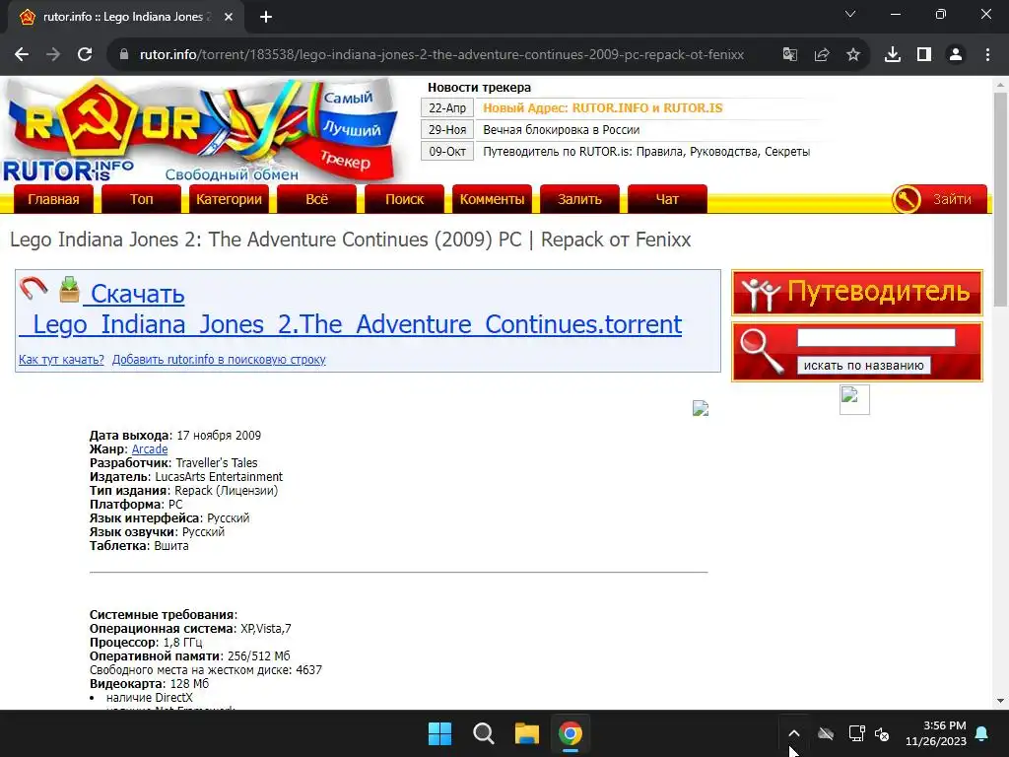
Task: Open the Как тут качать? link
Action: click(x=61, y=359)
